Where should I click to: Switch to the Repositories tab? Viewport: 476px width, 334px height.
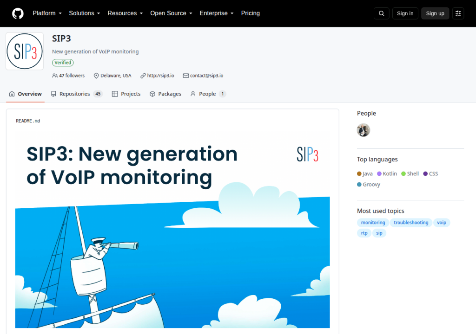(x=77, y=94)
